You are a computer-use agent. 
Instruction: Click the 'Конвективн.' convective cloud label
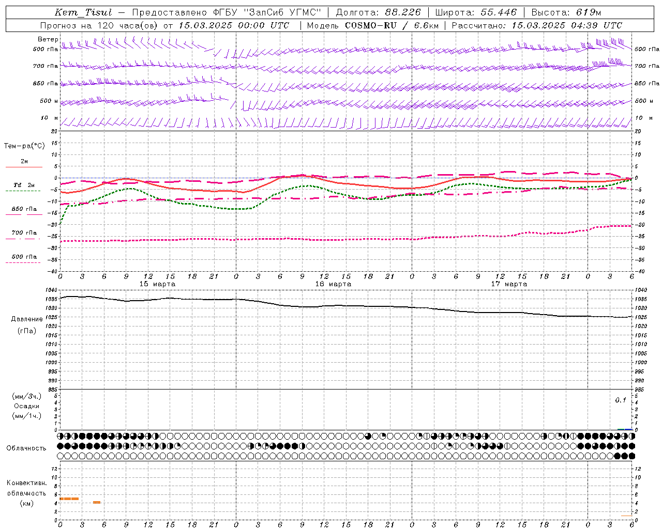coord(27,483)
